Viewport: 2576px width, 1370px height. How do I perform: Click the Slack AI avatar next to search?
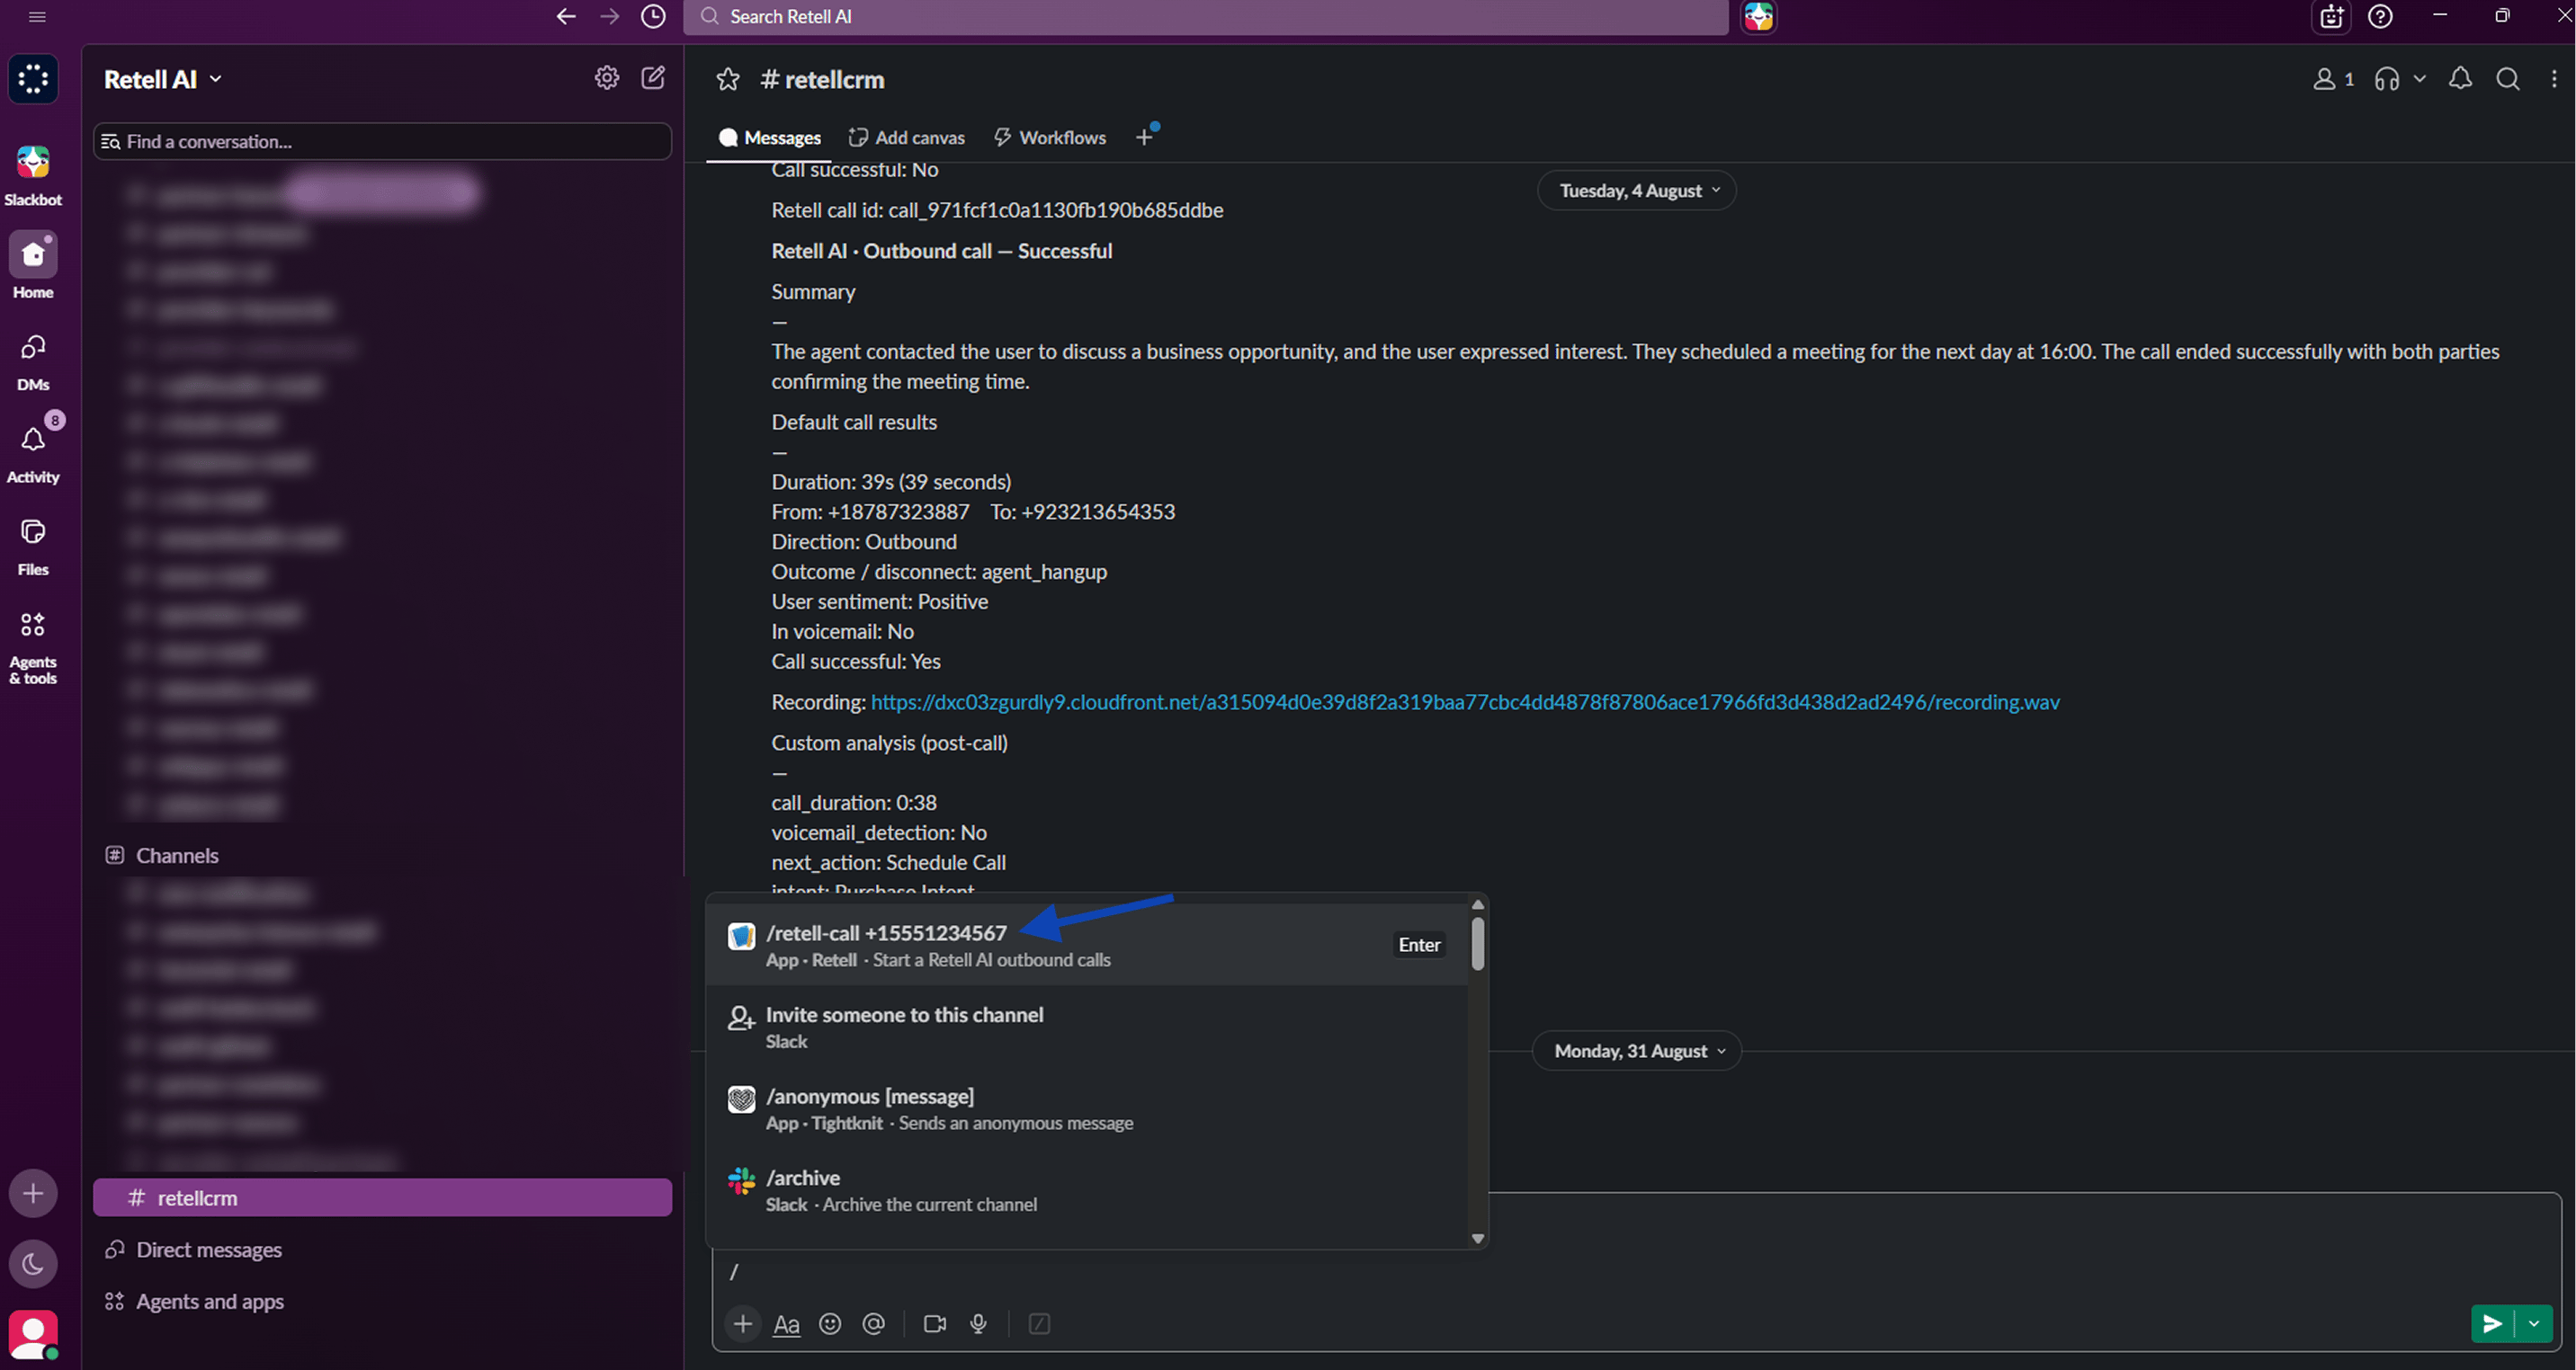[x=1759, y=17]
